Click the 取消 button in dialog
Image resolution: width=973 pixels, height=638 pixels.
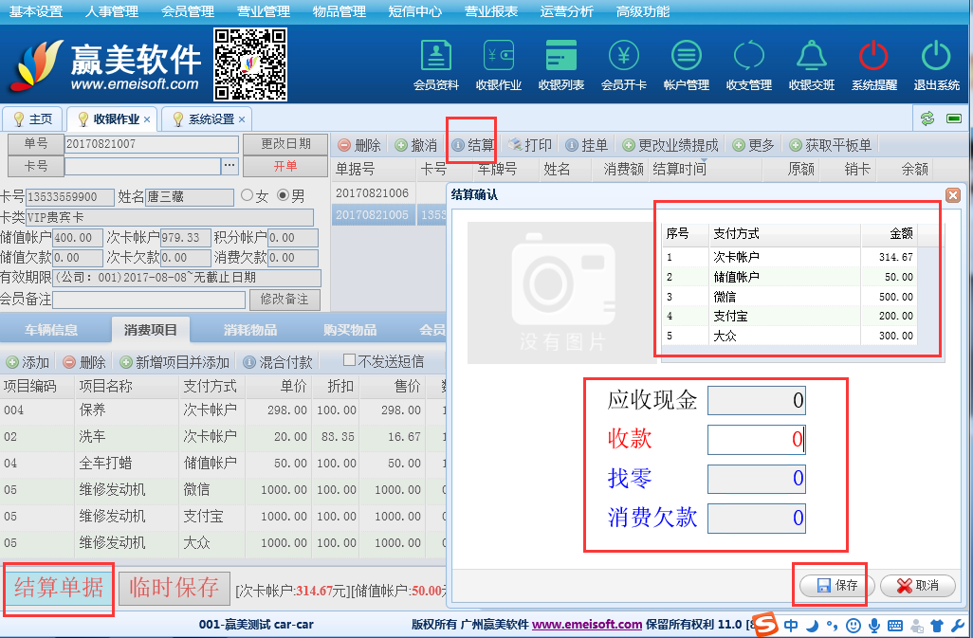coord(917,586)
